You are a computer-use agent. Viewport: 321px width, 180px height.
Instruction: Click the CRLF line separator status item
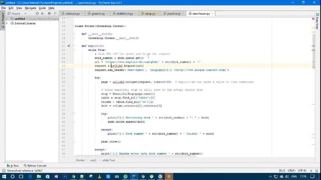pyautogui.click(x=291, y=170)
